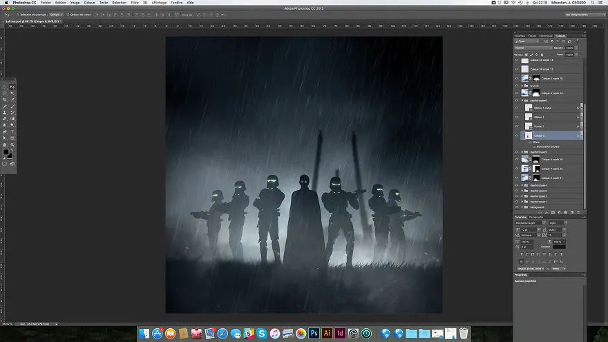Expand the deathtrooper1 layer group
Screen dimensions: 608x342
522,202
